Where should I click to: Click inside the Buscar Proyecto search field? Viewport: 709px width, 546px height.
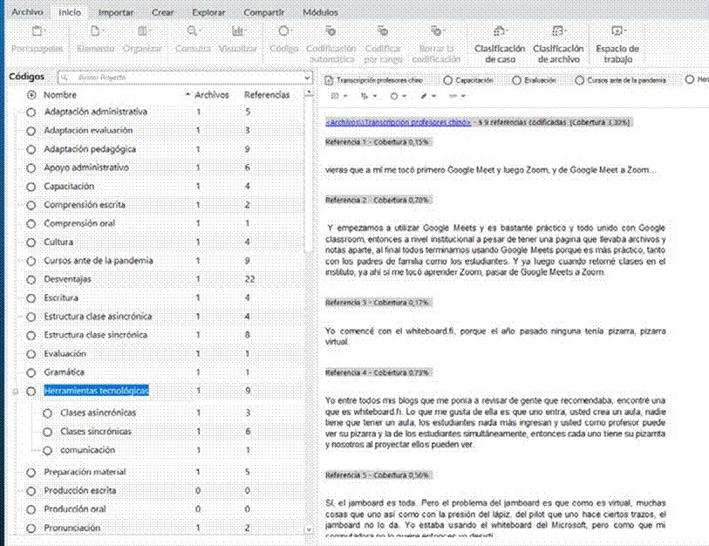click(183, 77)
